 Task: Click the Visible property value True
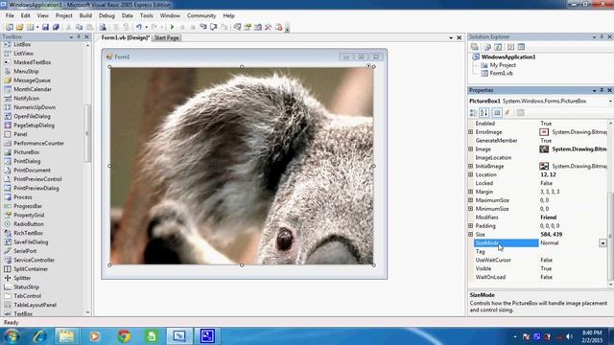tap(546, 268)
